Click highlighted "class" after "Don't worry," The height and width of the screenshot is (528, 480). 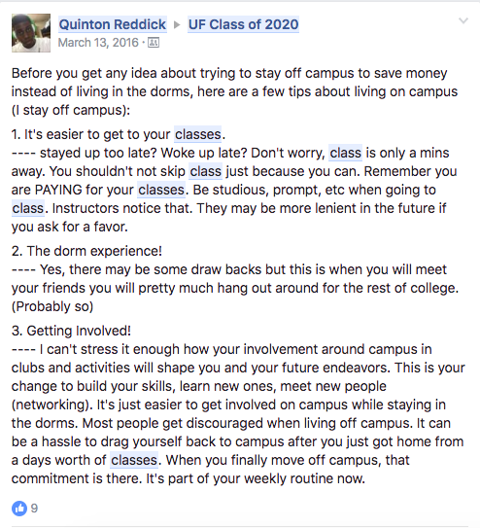pos(346,153)
